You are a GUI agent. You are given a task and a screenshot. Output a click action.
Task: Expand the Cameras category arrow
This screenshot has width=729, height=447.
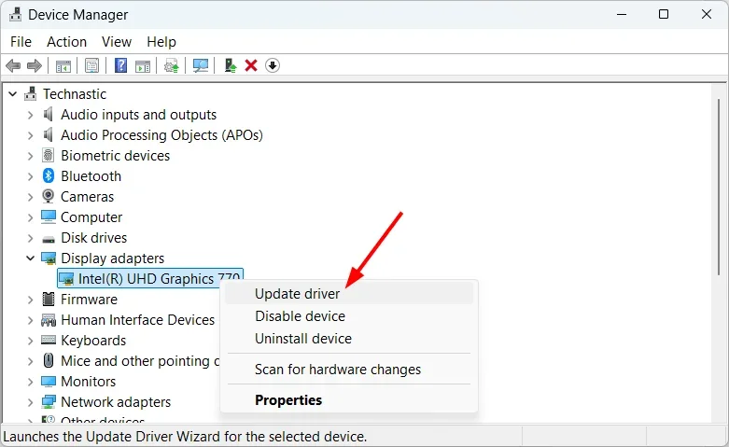[30, 197]
